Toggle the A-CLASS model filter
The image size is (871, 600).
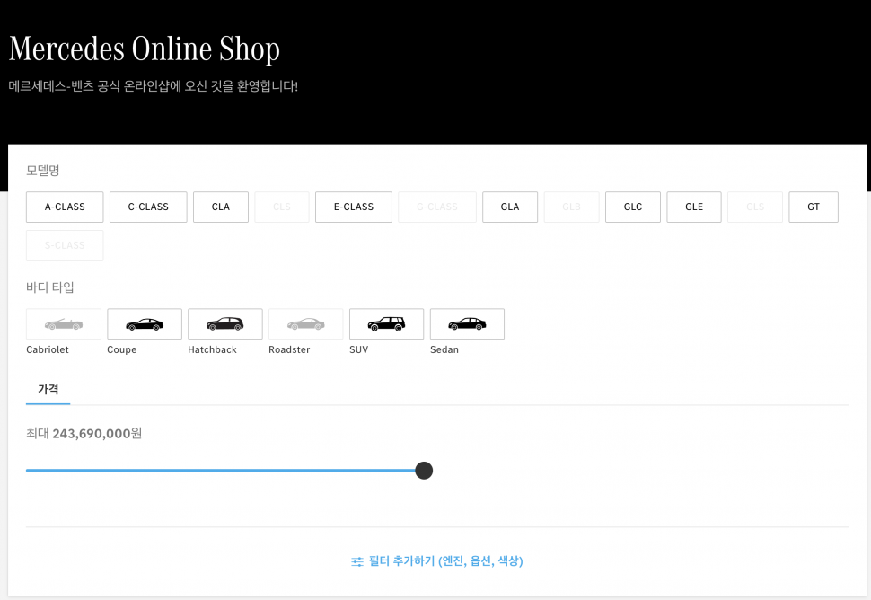pos(65,207)
